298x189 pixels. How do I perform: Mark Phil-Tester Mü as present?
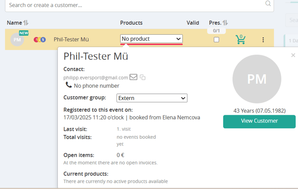(217, 40)
